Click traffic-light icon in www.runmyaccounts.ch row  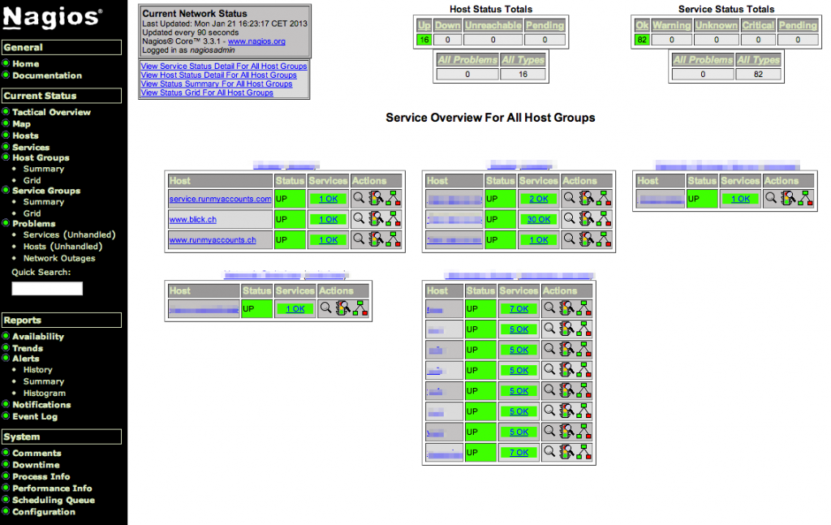(x=376, y=239)
